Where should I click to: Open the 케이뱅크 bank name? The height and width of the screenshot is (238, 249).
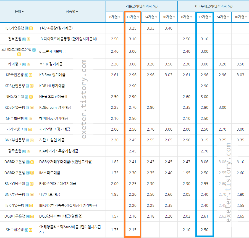coord(15,64)
